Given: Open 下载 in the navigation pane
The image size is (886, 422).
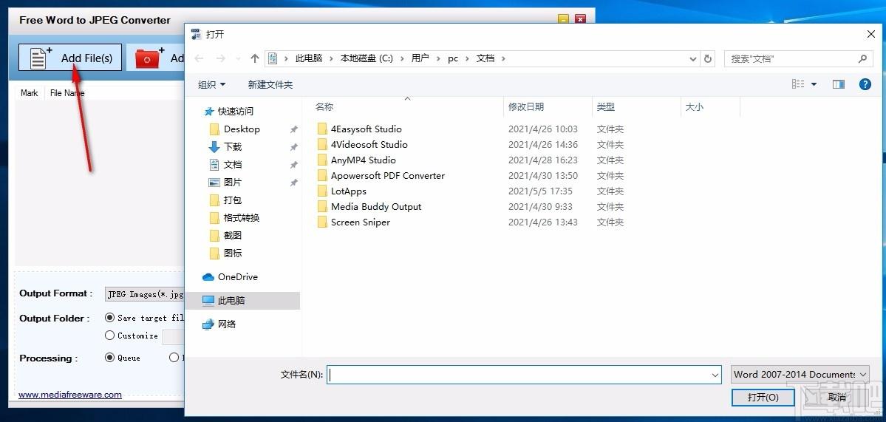Looking at the screenshot, I should (232, 147).
